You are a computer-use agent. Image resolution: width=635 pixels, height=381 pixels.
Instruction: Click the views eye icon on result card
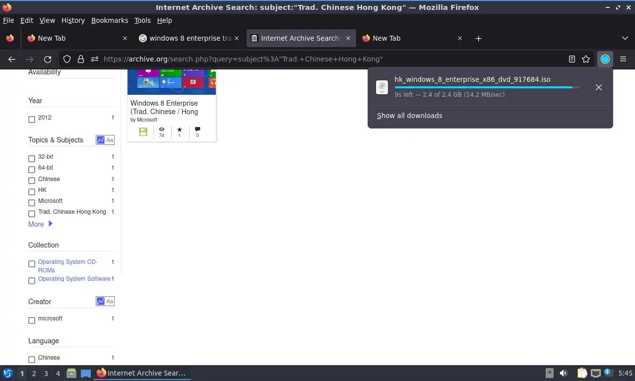pos(161,129)
